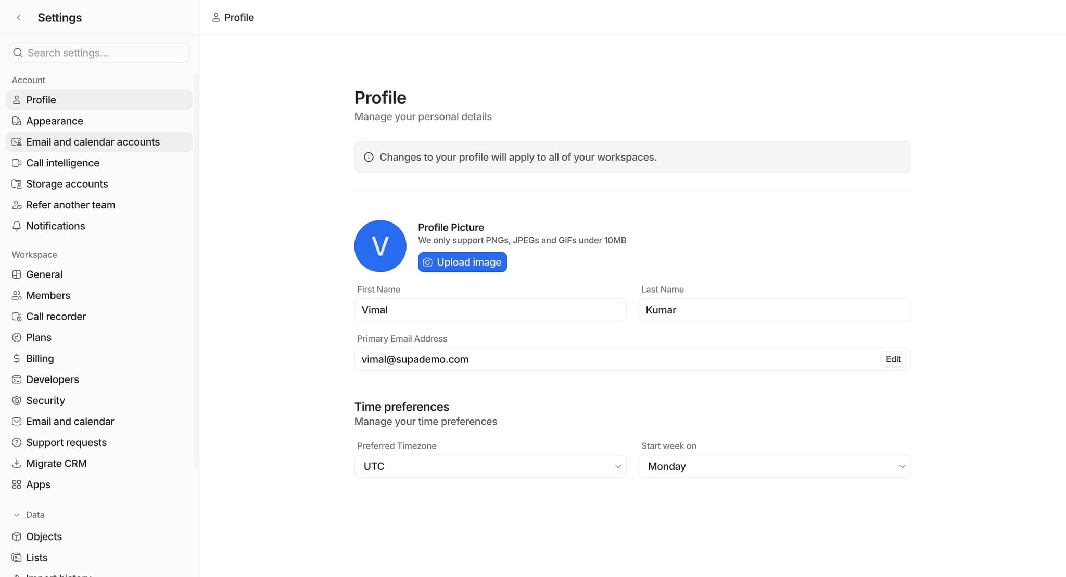The height and width of the screenshot is (577, 1066).
Task: Click the magnifying glass in the search field
Action: point(17,53)
